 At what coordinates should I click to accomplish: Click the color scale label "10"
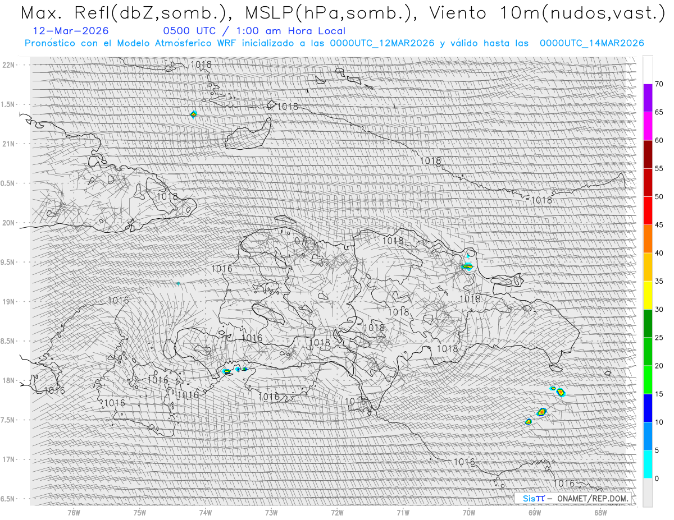pos(659,422)
